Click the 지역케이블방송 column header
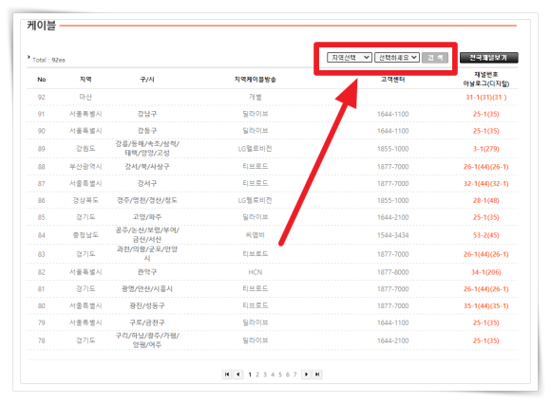This screenshot has width=551, height=404. 256,80
